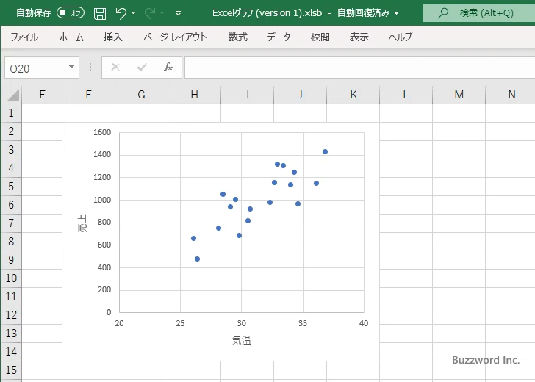Select row 10 header
Screen dimensions: 535x382
click(11, 278)
